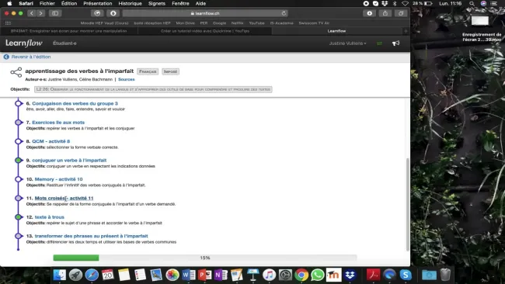Open Notification Center in the menu bar
505x284 pixels.
point(493,4)
